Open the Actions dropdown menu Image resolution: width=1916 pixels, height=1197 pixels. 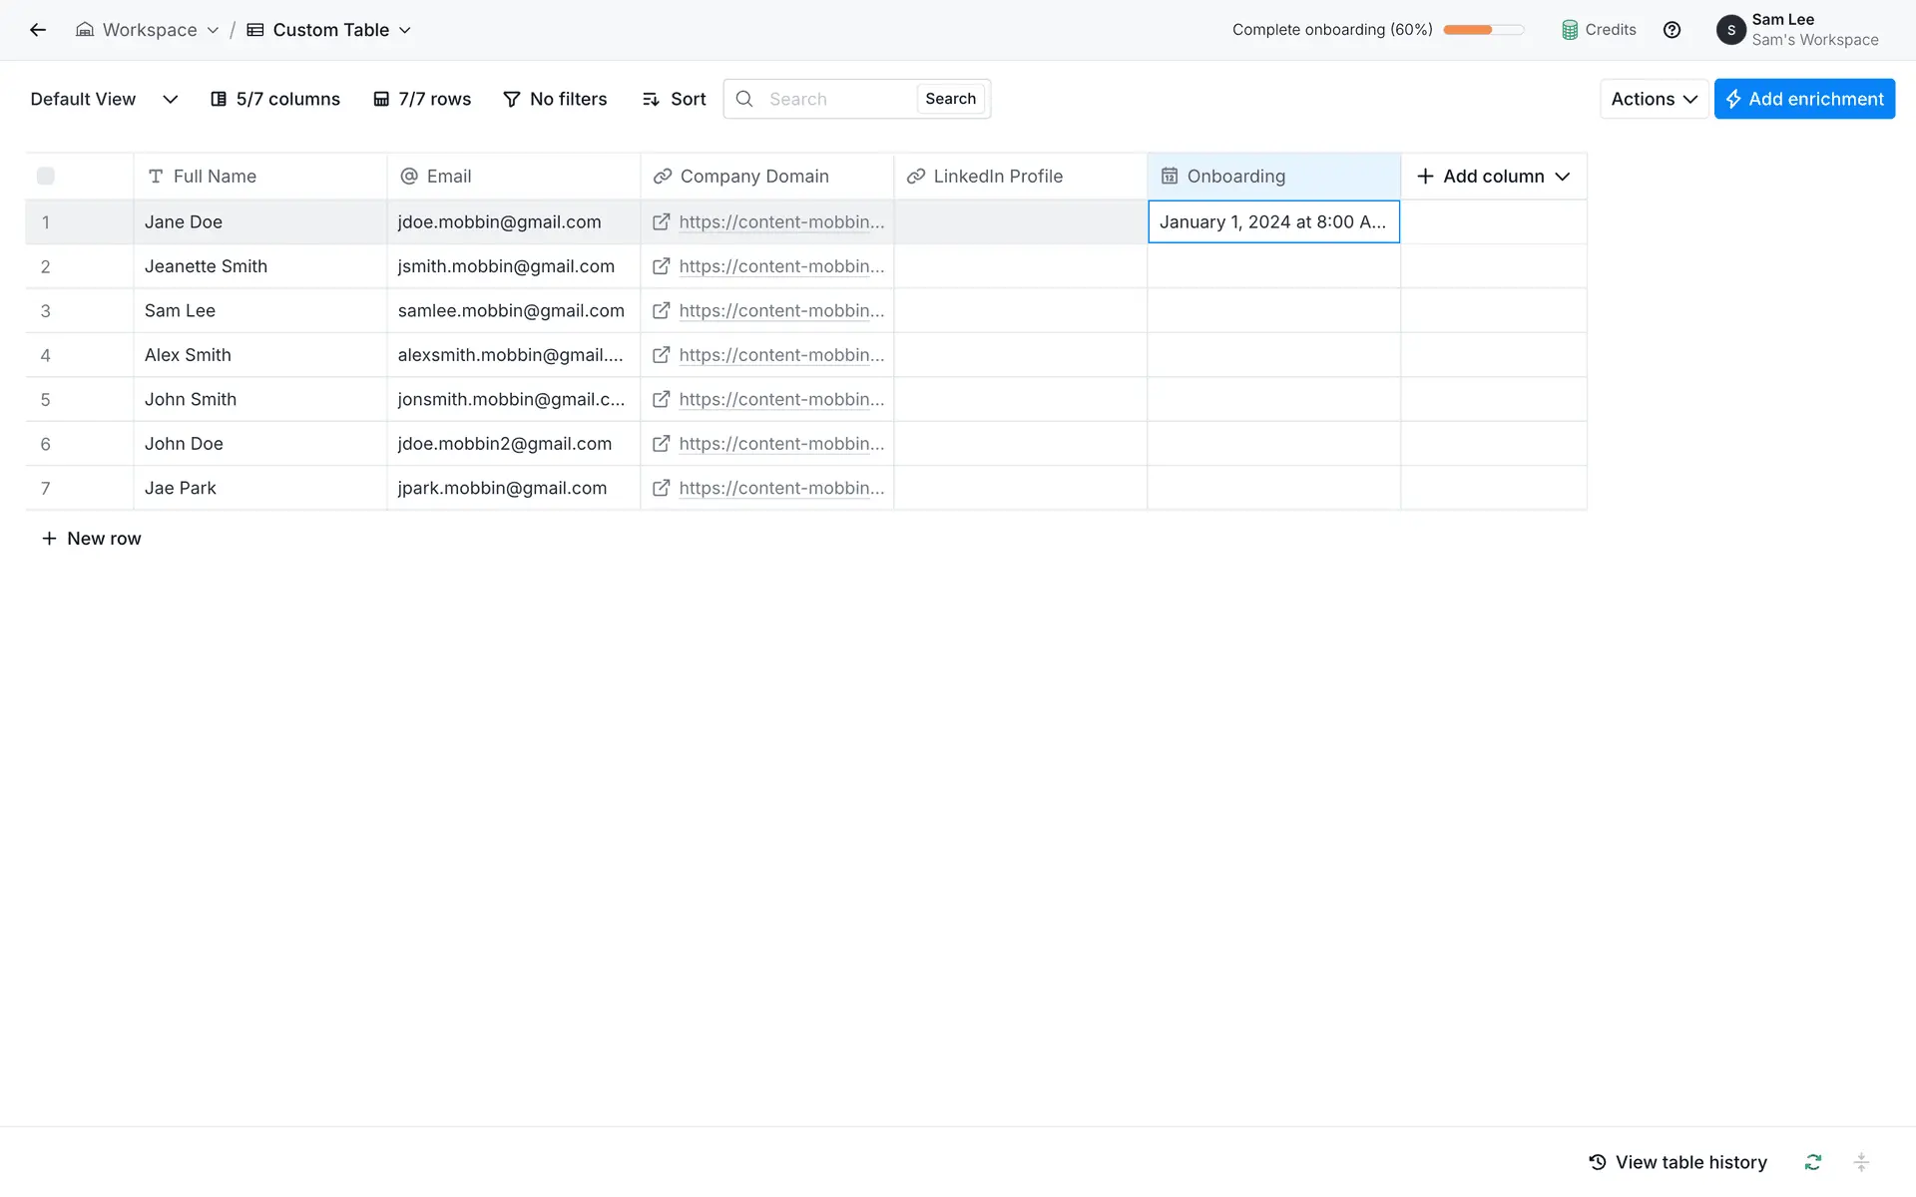pyautogui.click(x=1654, y=99)
